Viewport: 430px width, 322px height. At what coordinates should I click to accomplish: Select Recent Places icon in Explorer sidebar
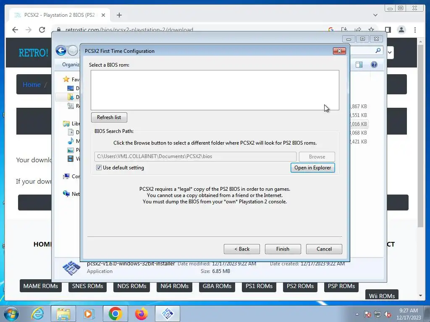click(x=71, y=106)
